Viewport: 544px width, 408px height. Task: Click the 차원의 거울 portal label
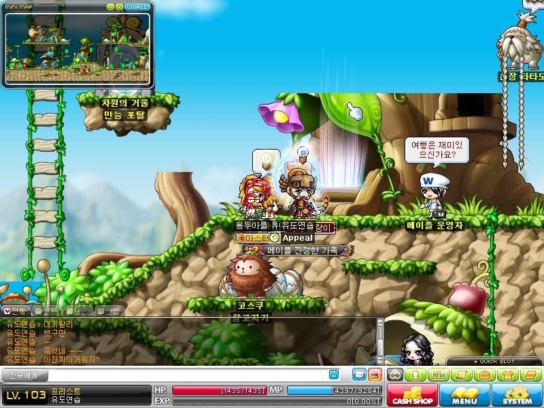click(x=124, y=103)
